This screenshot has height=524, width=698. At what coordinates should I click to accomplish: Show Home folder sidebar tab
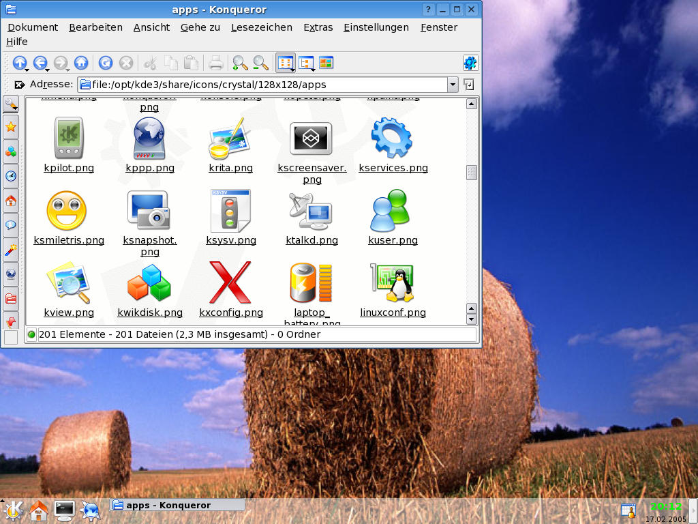point(11,201)
